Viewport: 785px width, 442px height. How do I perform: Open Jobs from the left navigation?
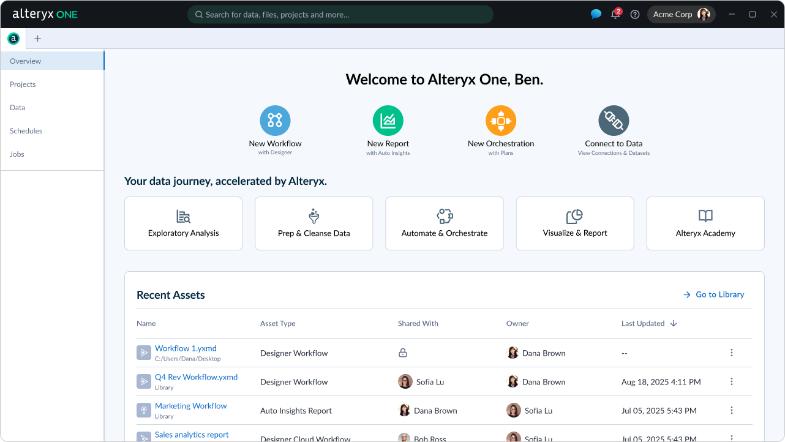pos(17,154)
